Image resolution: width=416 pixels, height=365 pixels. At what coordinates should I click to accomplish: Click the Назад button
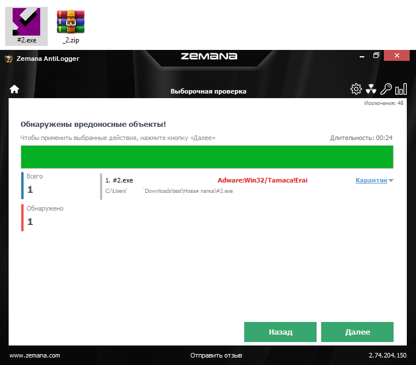(x=280, y=332)
